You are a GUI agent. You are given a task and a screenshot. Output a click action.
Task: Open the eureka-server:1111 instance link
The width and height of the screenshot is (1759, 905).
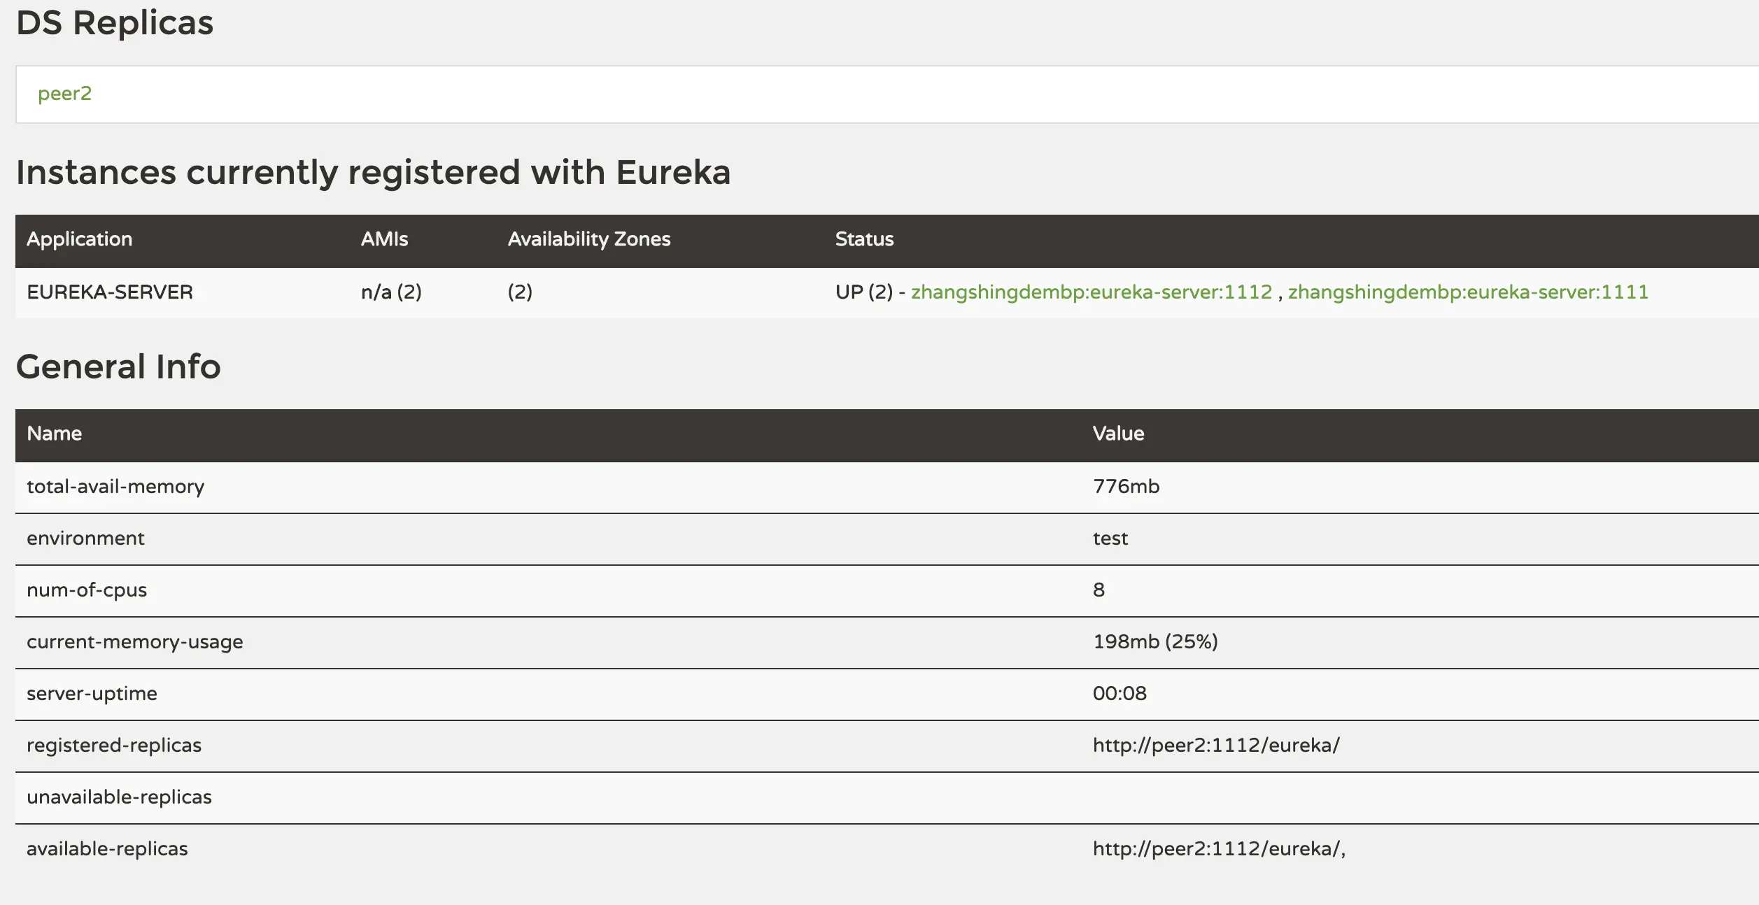point(1468,292)
